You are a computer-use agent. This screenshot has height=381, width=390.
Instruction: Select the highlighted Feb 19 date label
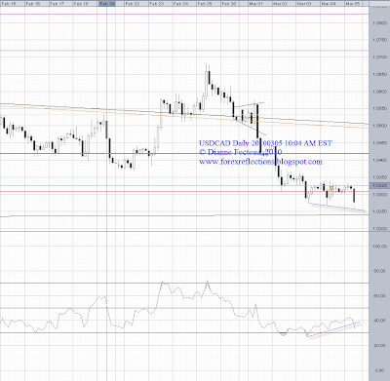coord(107,3)
